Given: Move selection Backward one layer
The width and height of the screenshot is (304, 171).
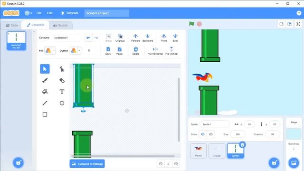Looking at the screenshot, I should (148, 38).
